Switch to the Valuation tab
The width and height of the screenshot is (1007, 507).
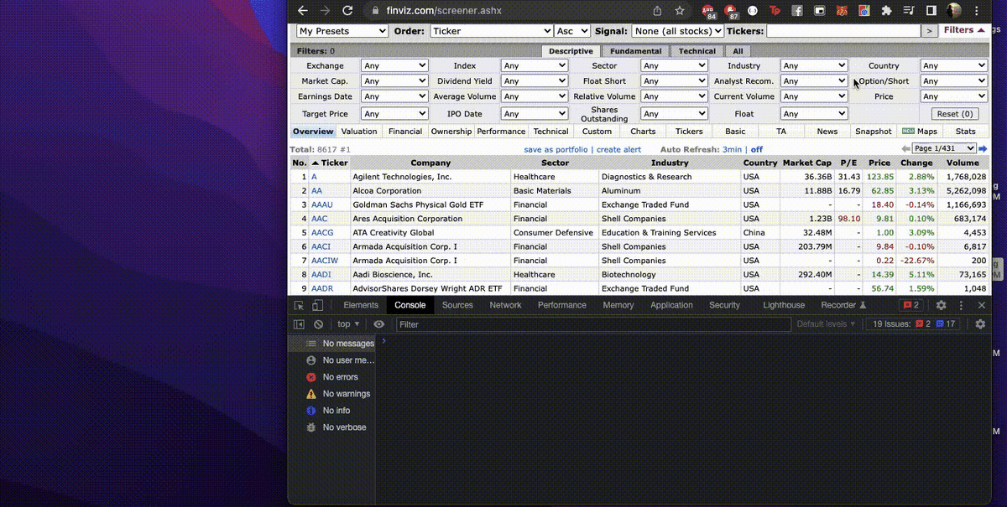click(x=359, y=132)
